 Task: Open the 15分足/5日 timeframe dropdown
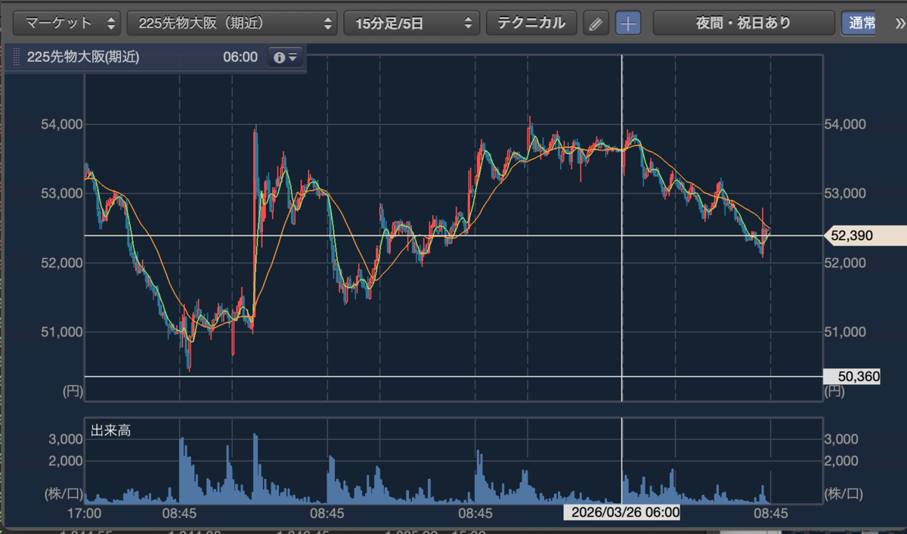point(412,23)
